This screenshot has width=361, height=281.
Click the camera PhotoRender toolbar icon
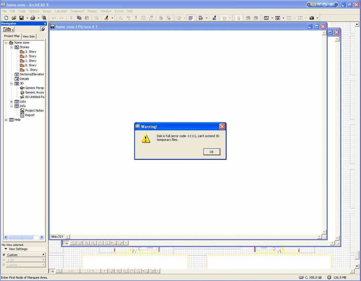coord(312,18)
